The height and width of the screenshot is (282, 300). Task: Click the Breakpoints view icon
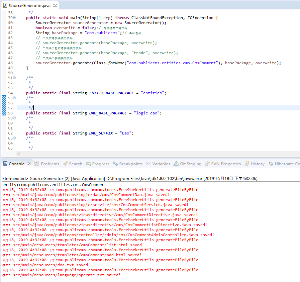coord(115,164)
